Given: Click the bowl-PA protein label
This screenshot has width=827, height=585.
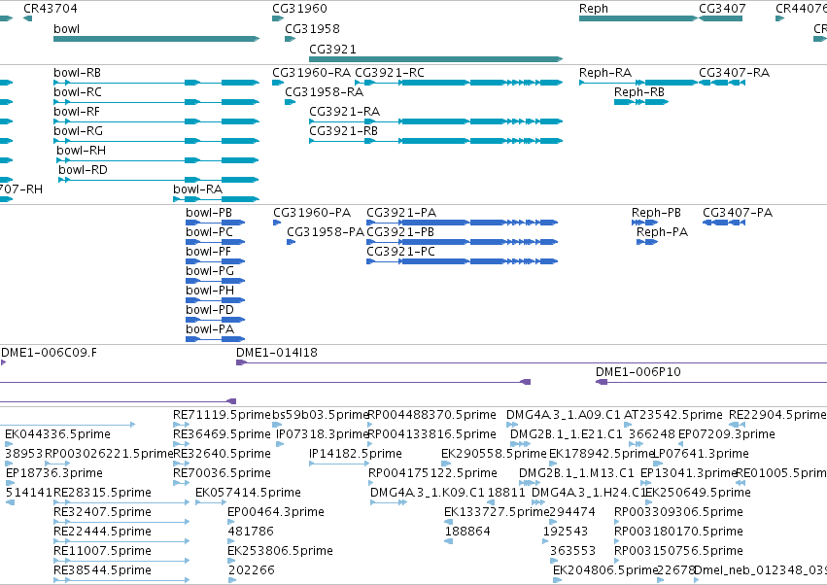Looking at the screenshot, I should [210, 329].
